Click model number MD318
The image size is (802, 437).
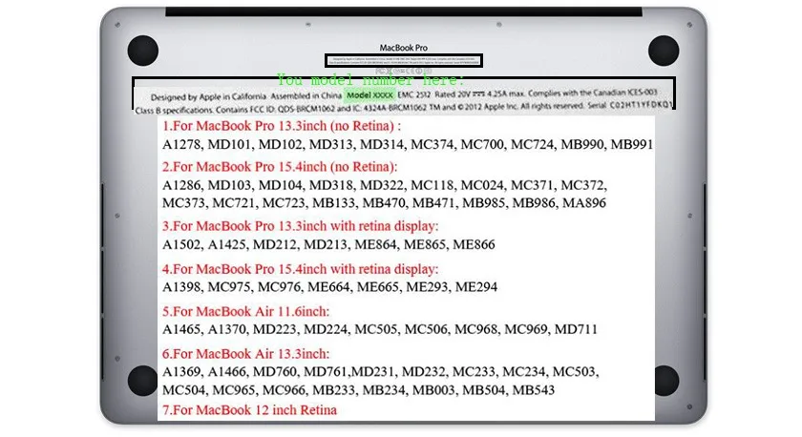[x=331, y=185]
